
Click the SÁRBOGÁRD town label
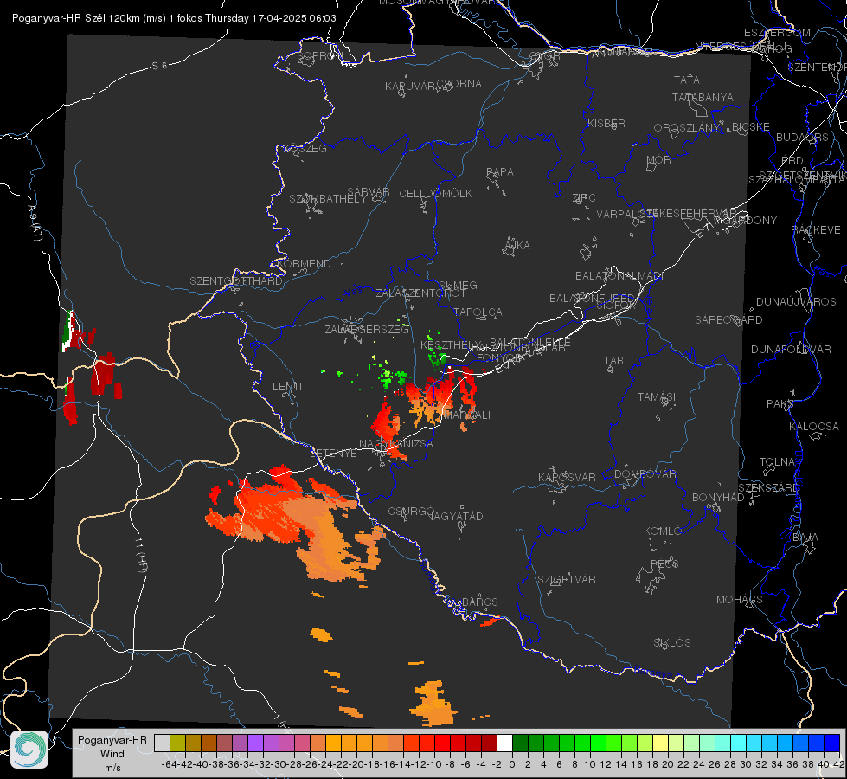tap(728, 320)
